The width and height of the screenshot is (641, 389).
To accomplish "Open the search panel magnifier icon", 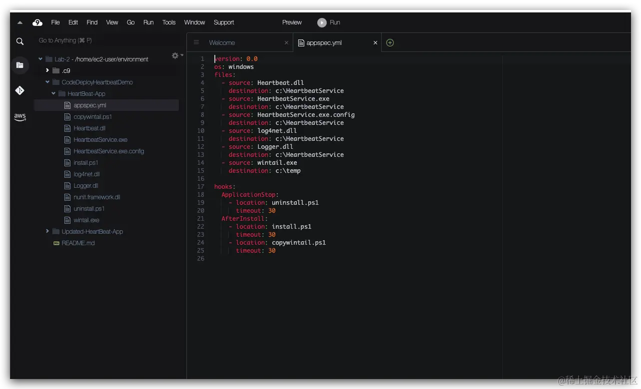I will [x=20, y=41].
